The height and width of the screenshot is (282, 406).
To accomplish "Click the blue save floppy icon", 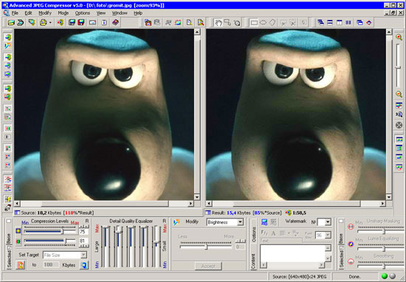I will coord(72,23).
